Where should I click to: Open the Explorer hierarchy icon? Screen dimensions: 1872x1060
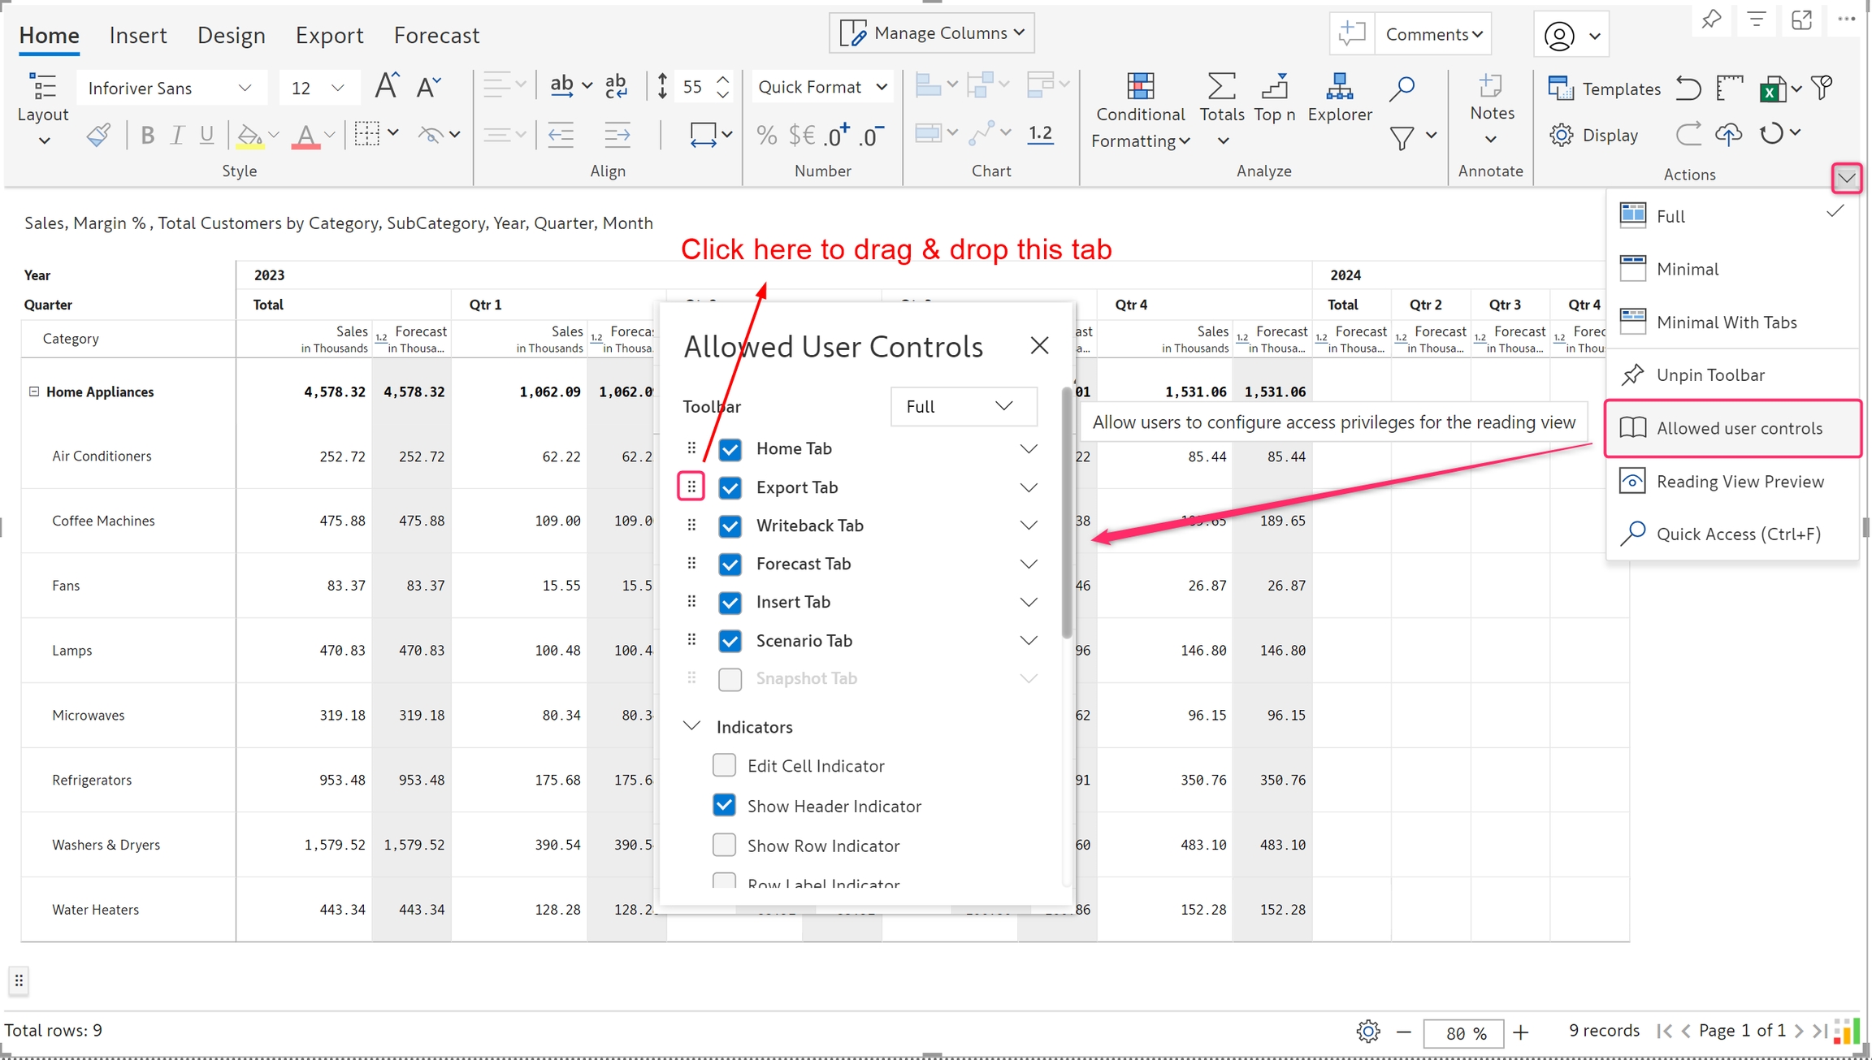(x=1339, y=86)
